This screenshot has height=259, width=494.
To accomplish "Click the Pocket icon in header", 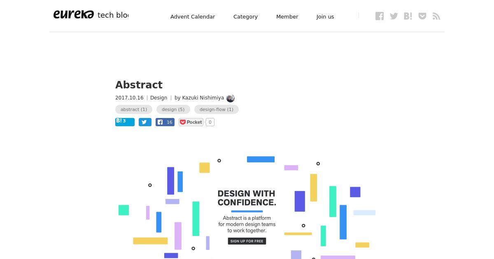I will click(x=422, y=16).
